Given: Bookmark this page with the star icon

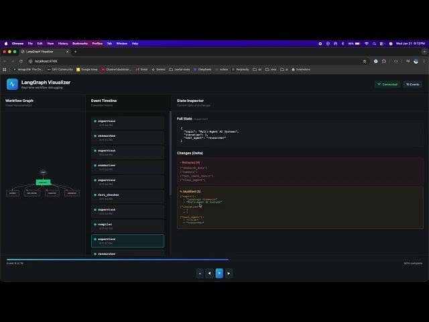Looking at the screenshot, I should click(365, 61).
